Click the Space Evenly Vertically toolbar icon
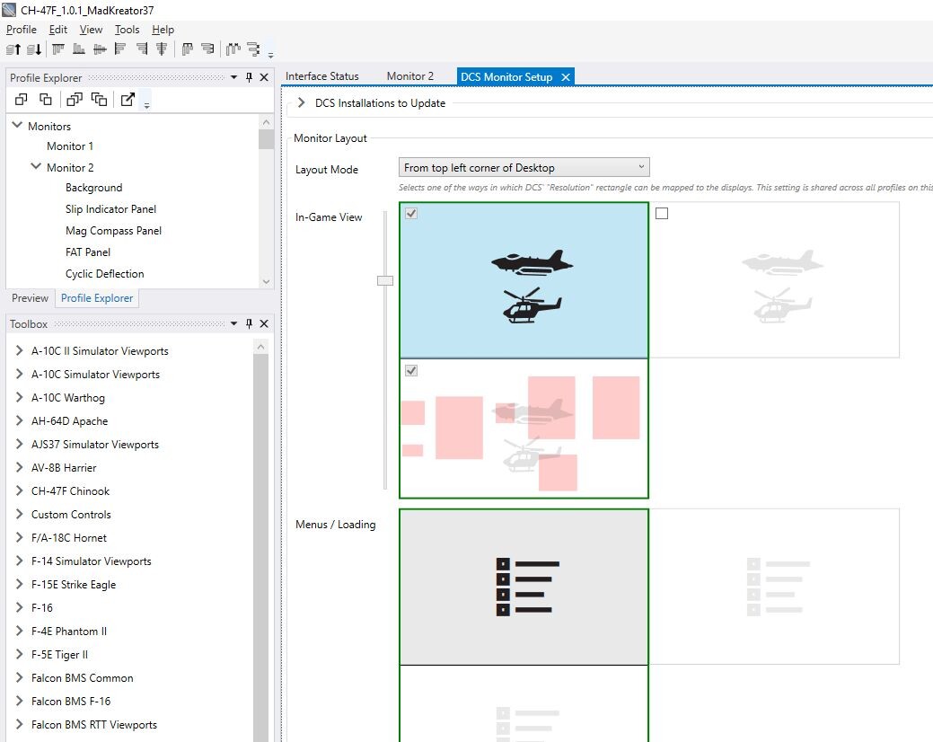The image size is (933, 742). pyautogui.click(x=253, y=49)
